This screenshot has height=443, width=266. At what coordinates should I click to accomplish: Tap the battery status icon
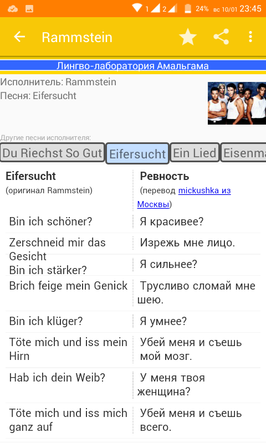click(x=188, y=8)
